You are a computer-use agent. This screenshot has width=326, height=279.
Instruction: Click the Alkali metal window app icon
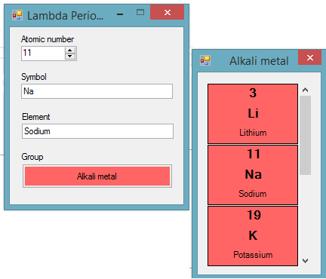point(205,60)
